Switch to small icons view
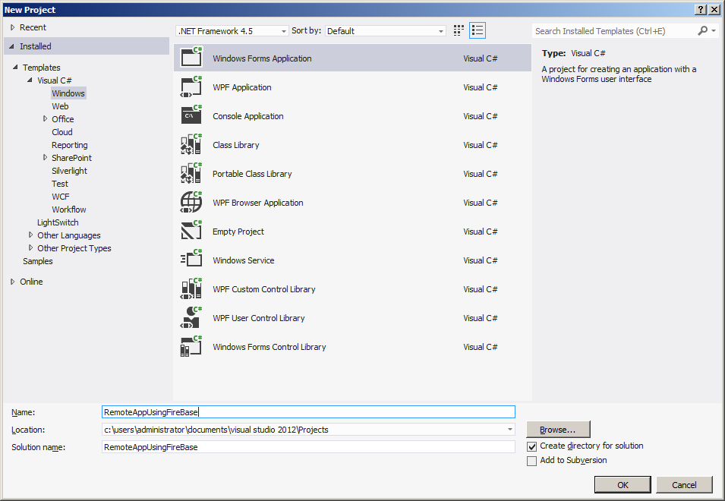 coord(459,30)
